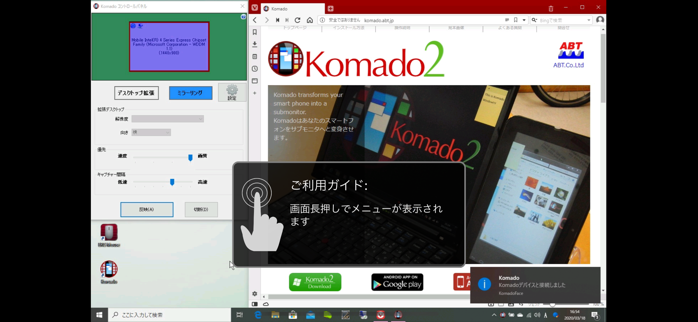Image resolution: width=698 pixels, height=322 pixels.
Task: Open 操作説明 nav item
Action: tap(402, 27)
